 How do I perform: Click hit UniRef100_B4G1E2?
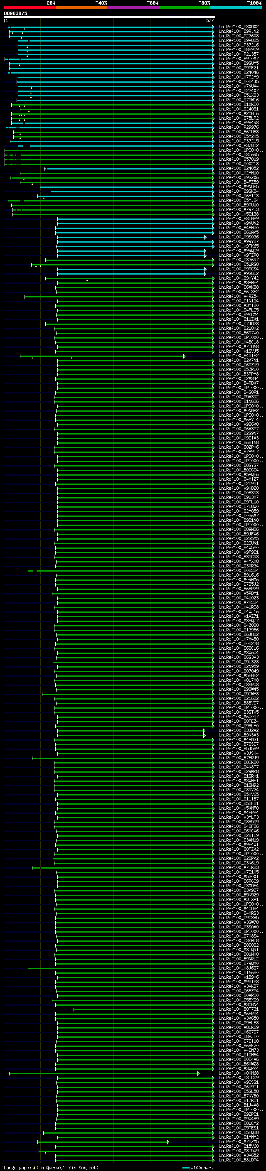tap(238, 356)
